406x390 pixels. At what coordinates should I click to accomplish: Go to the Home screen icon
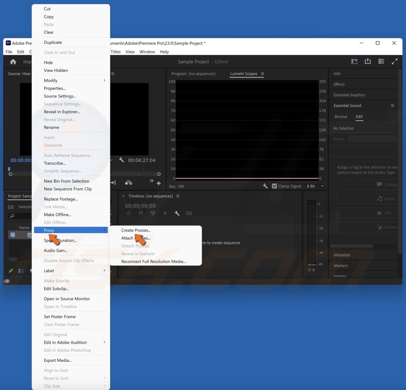(x=13, y=61)
